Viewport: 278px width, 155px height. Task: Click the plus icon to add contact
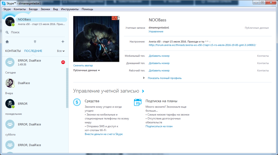pyautogui.click(x=63, y=42)
